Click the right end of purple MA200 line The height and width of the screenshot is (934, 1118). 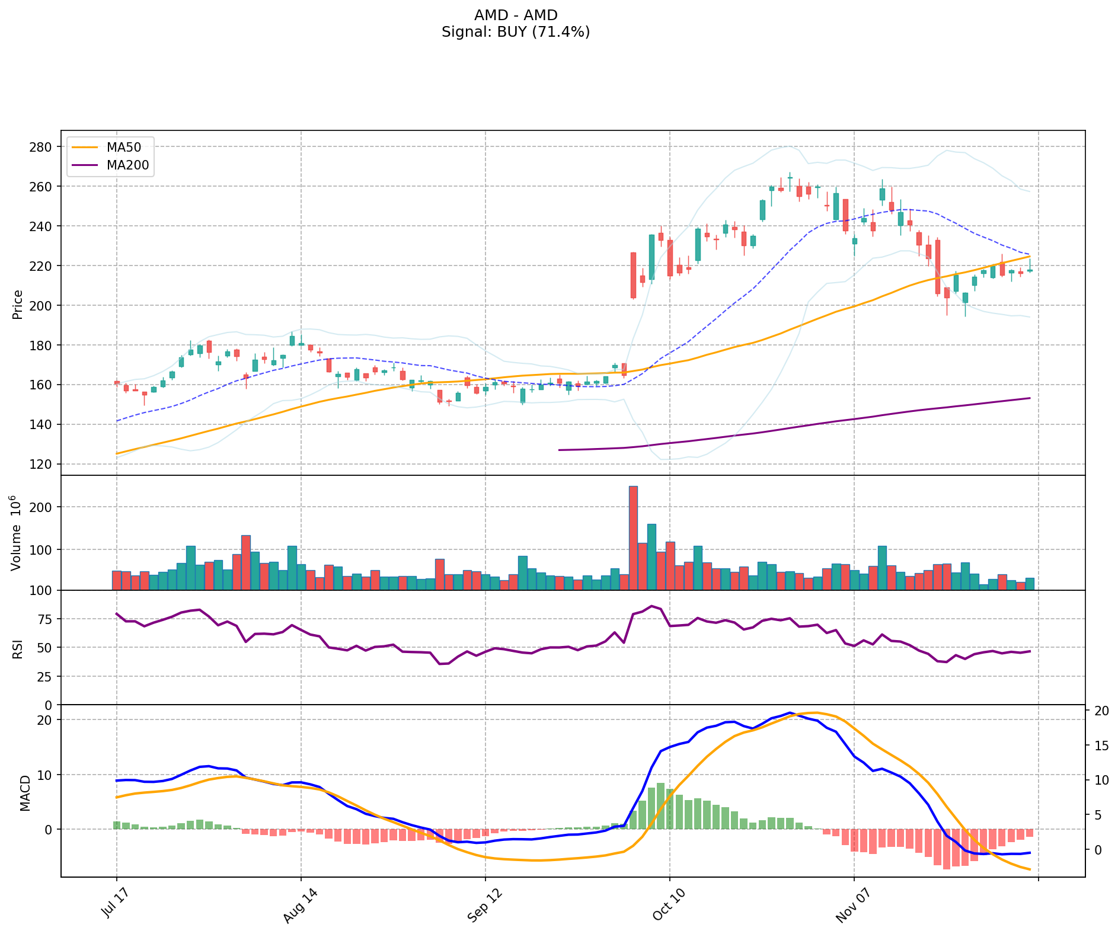[1029, 398]
